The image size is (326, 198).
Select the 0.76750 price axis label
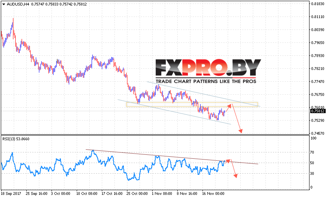318,95
